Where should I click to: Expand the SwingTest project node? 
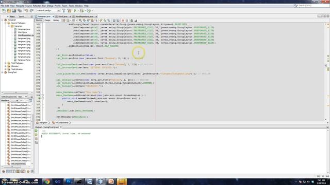tap(3, 72)
